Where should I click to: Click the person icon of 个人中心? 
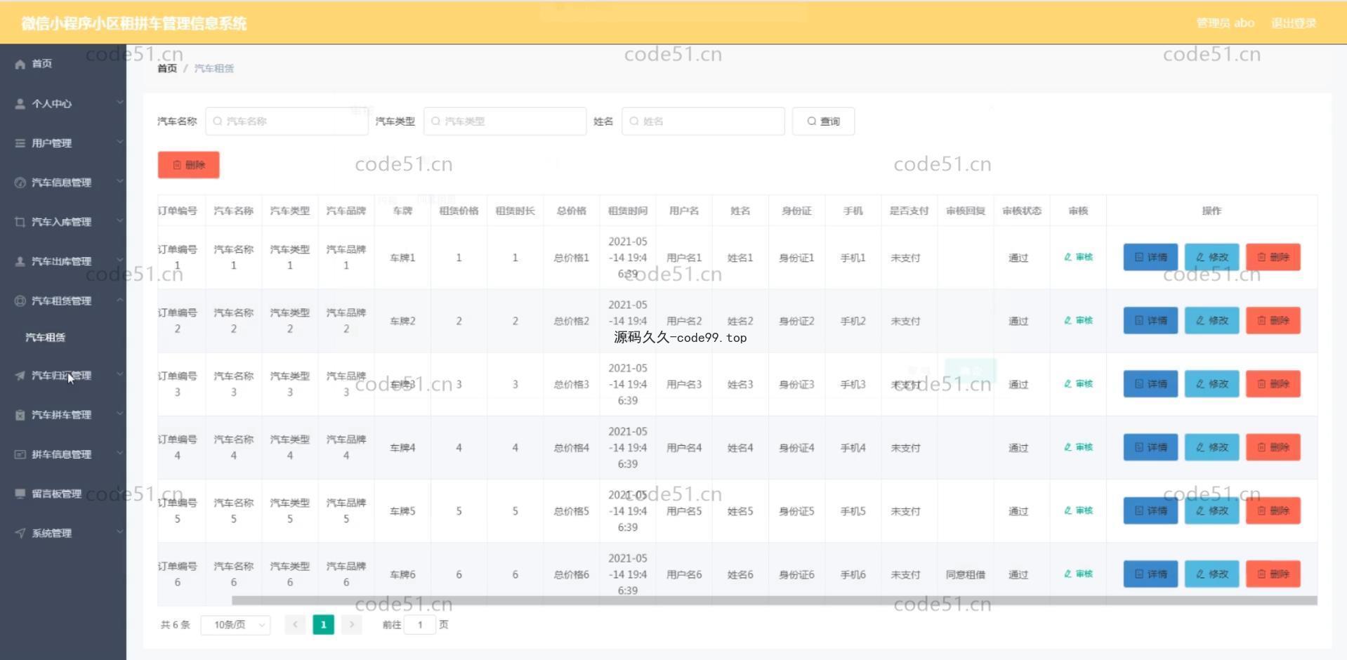20,103
